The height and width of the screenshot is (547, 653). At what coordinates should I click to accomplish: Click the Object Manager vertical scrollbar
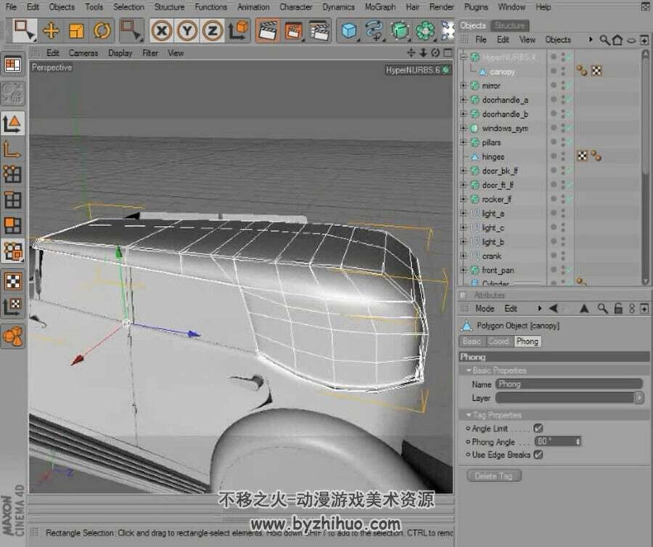coord(646,167)
